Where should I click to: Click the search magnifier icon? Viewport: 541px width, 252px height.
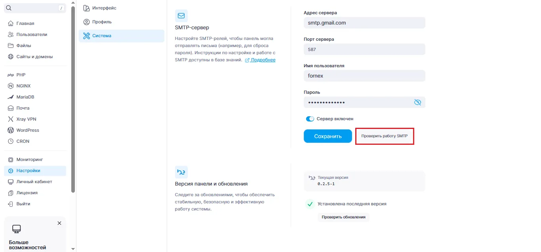click(9, 8)
